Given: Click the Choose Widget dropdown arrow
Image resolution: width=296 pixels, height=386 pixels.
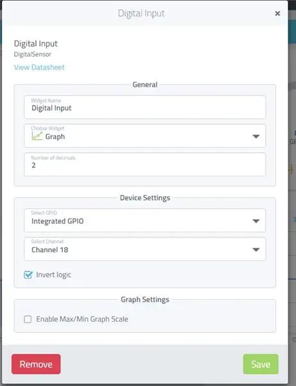Looking at the screenshot, I should coord(256,136).
